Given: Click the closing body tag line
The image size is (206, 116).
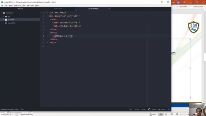Looking at the screenshot, I should [54, 39].
